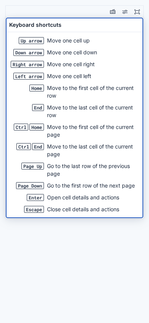Click the Right arrow key badge
Screen dimensions: 149x323
(x=28, y=64)
